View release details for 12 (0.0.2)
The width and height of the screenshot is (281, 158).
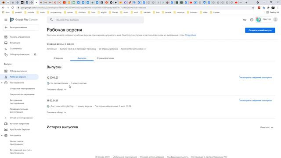(255, 78)
